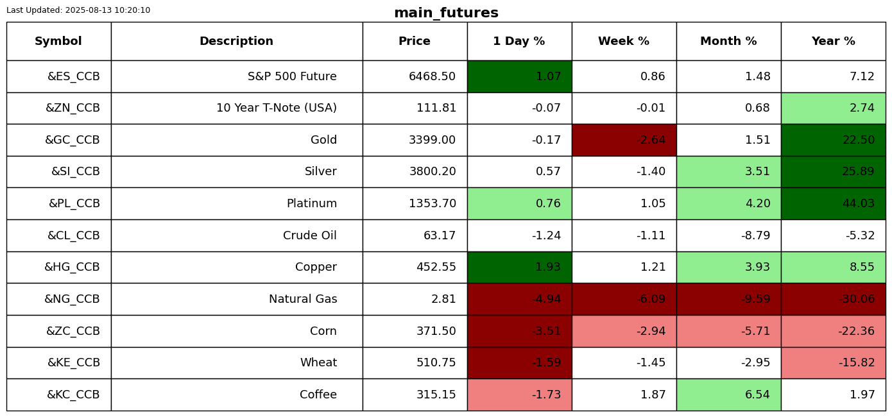Image resolution: width=892 pixels, height=417 pixels.
Task: Click the dark green 1.07 cell
Action: point(519,76)
